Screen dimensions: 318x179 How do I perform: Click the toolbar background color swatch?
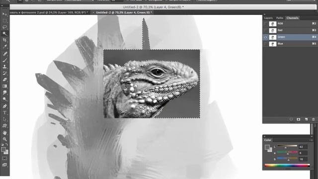click(6, 152)
